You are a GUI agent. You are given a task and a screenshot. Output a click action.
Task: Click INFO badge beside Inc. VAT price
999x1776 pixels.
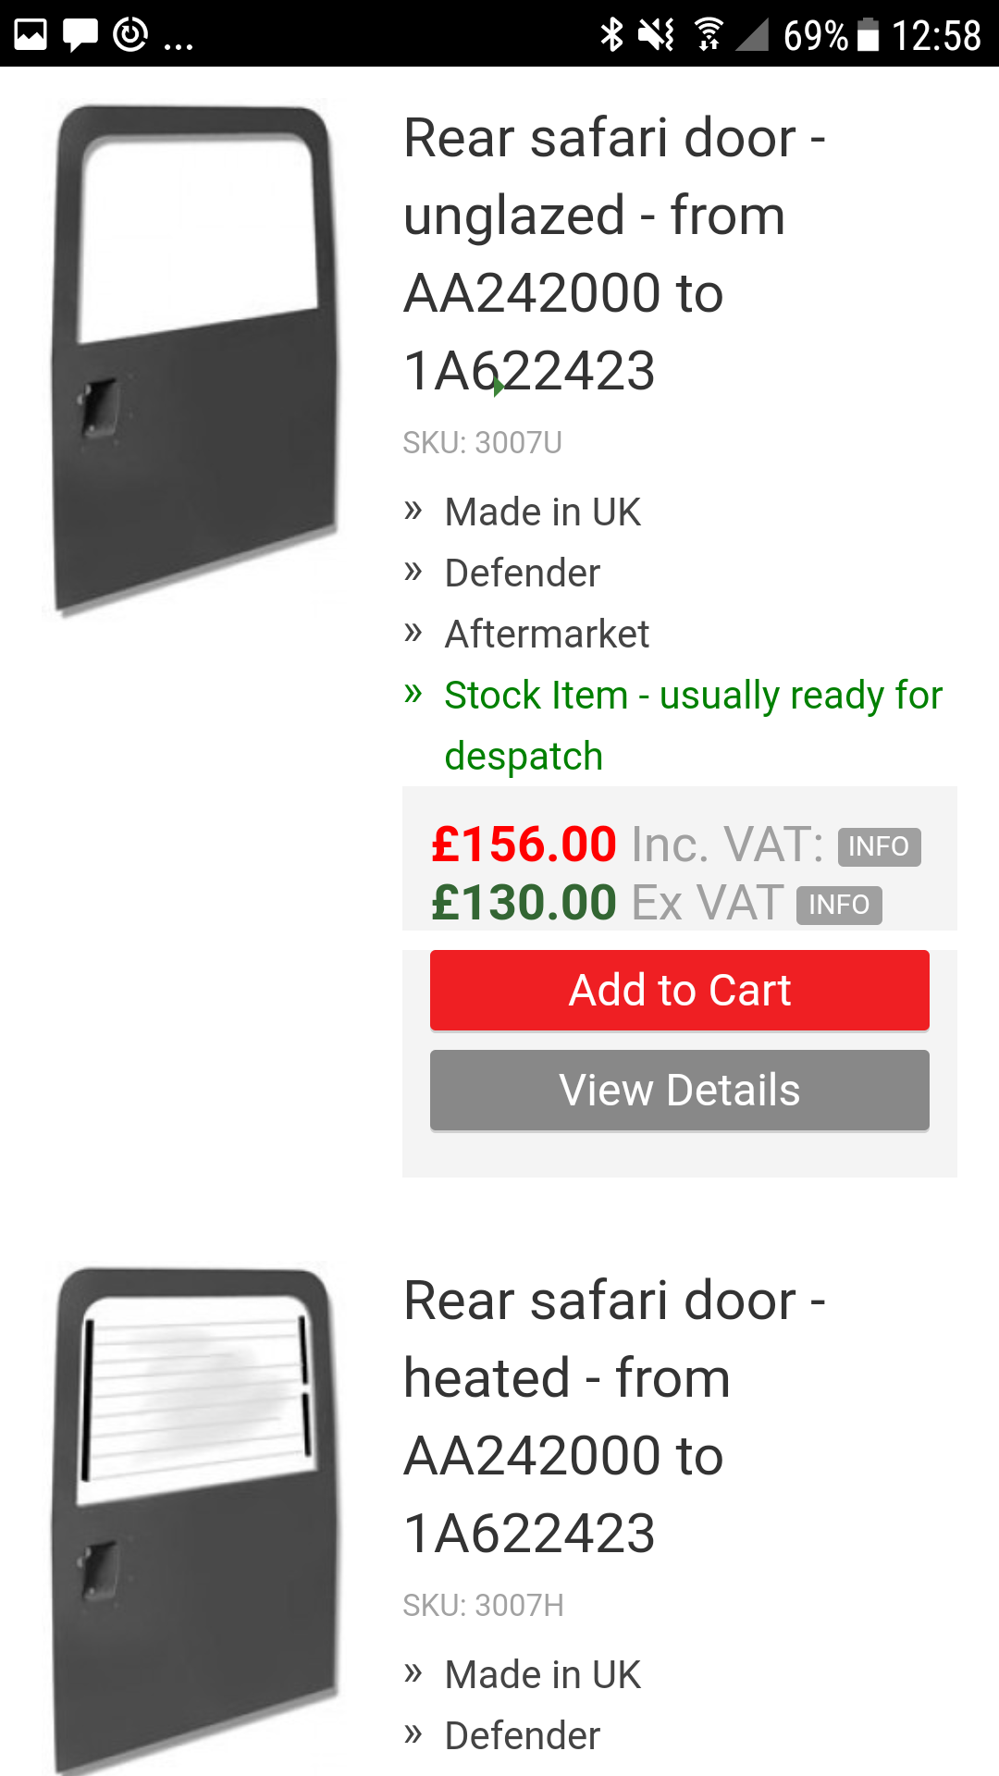click(x=879, y=846)
